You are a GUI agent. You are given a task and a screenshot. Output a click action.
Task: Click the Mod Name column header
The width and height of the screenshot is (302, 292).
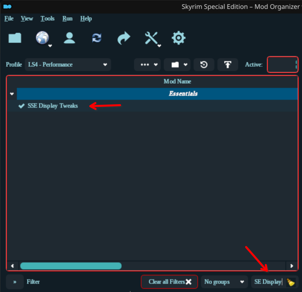pyautogui.click(x=177, y=81)
